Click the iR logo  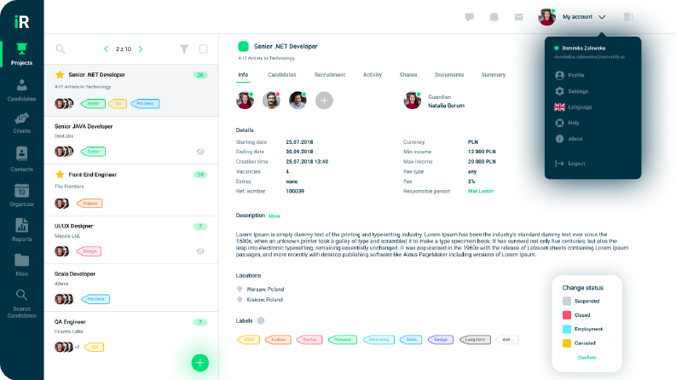(21, 21)
